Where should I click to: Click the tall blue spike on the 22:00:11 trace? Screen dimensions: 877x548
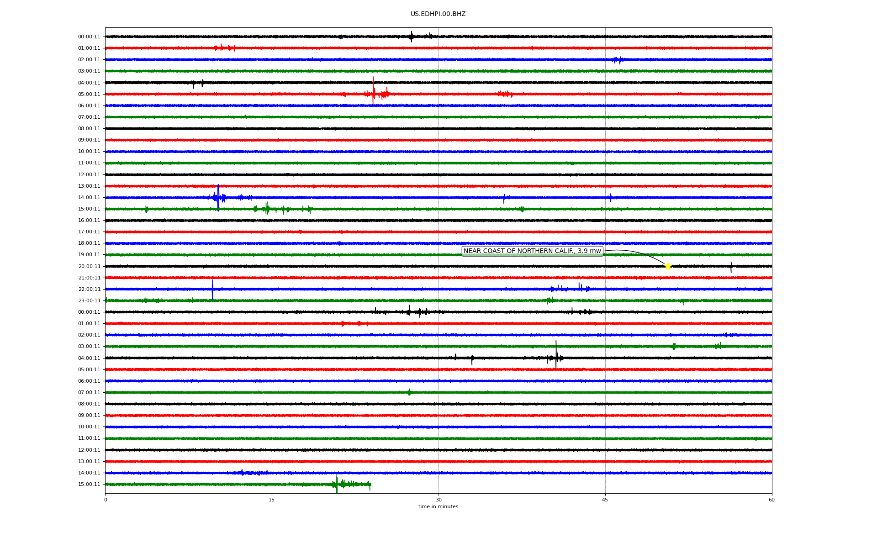[212, 290]
